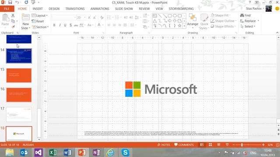Image resolution: width=280 pixels, height=157 pixels.
Task: Click the zoom out minus button
Action: point(233,145)
